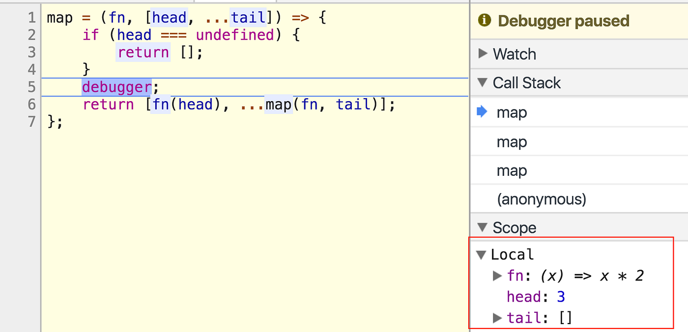Click the fn arrow function preview text
Screen dimensions: 688x332
click(592, 276)
